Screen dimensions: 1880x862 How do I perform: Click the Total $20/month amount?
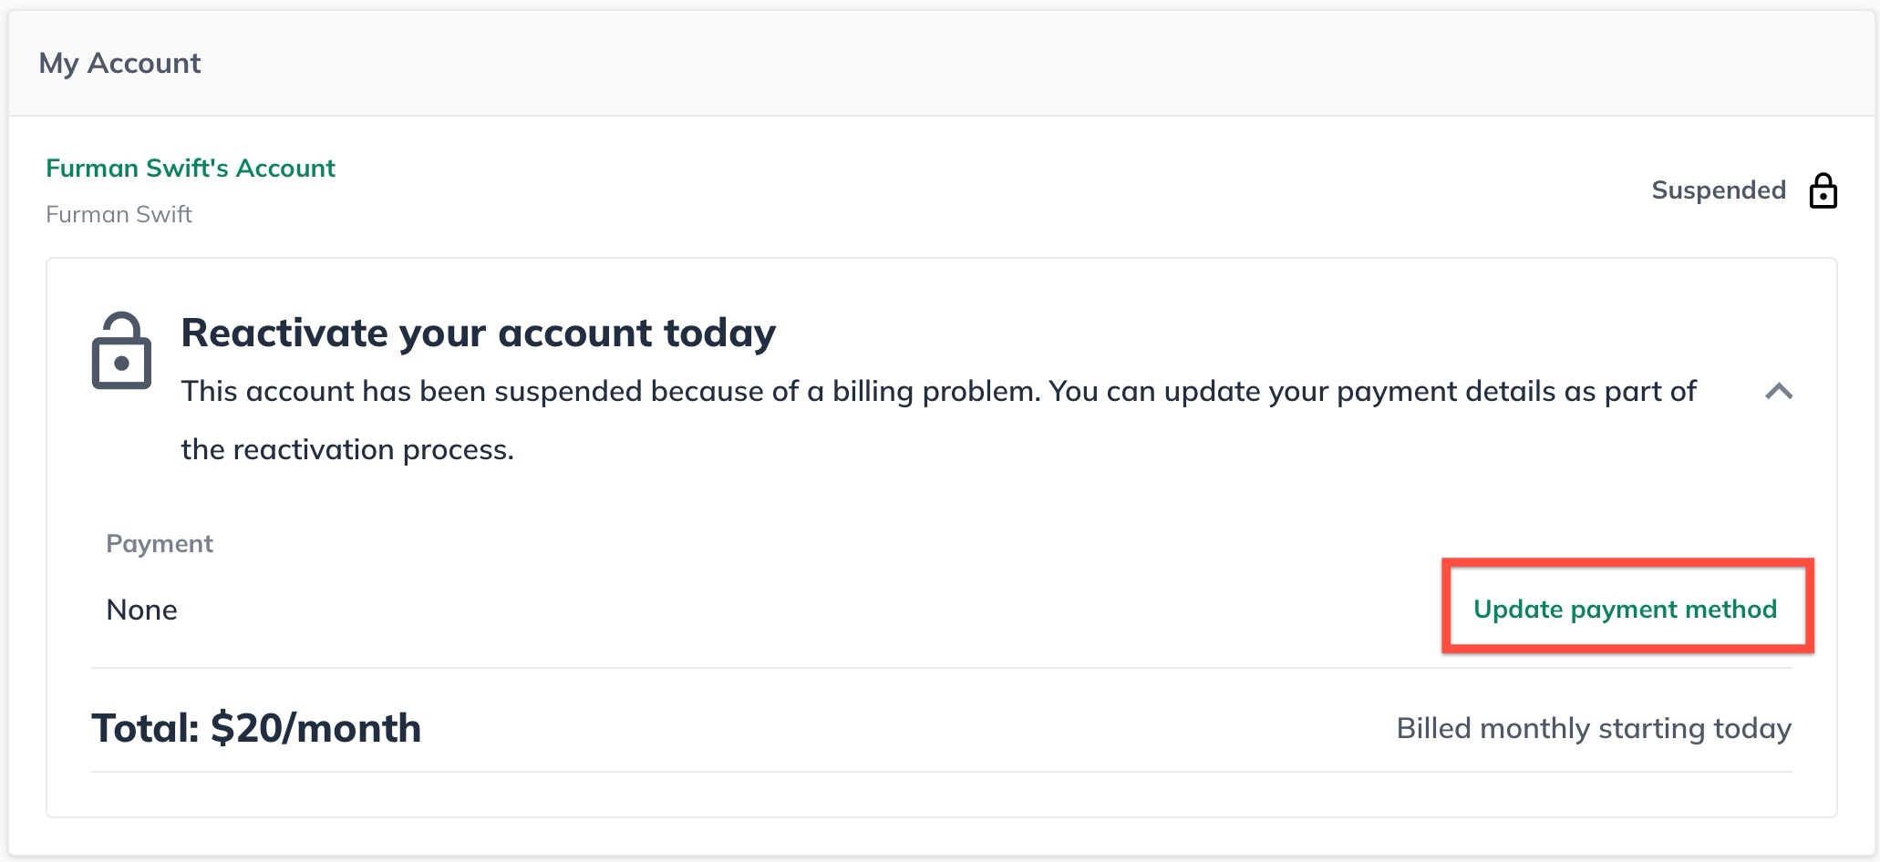pos(256,727)
